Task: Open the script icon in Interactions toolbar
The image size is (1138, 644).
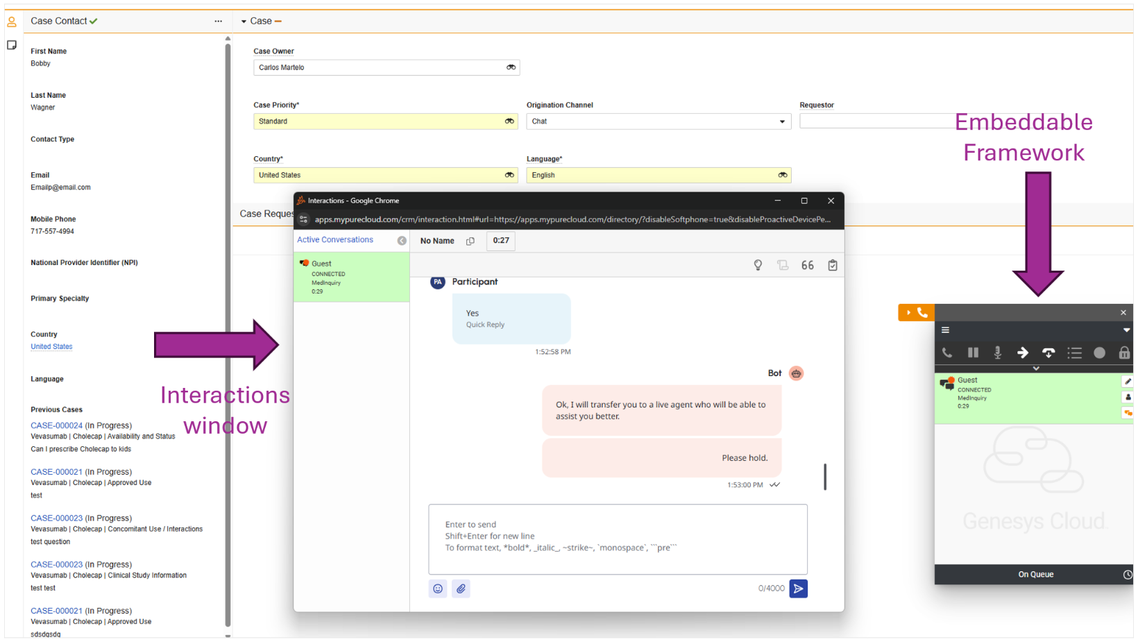Action: point(783,265)
